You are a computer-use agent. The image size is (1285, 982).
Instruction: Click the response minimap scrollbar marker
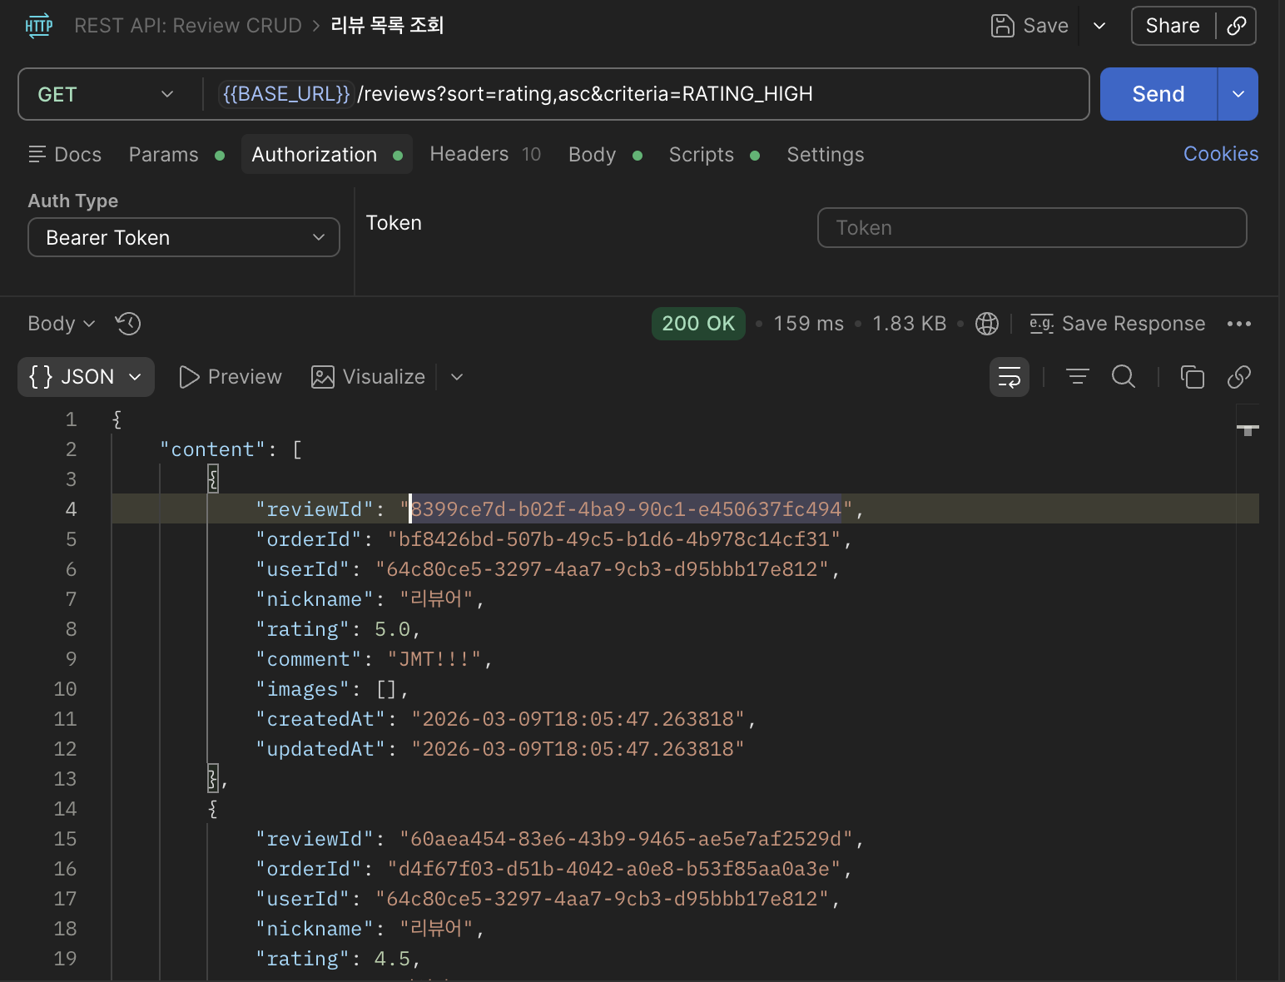[1248, 429]
